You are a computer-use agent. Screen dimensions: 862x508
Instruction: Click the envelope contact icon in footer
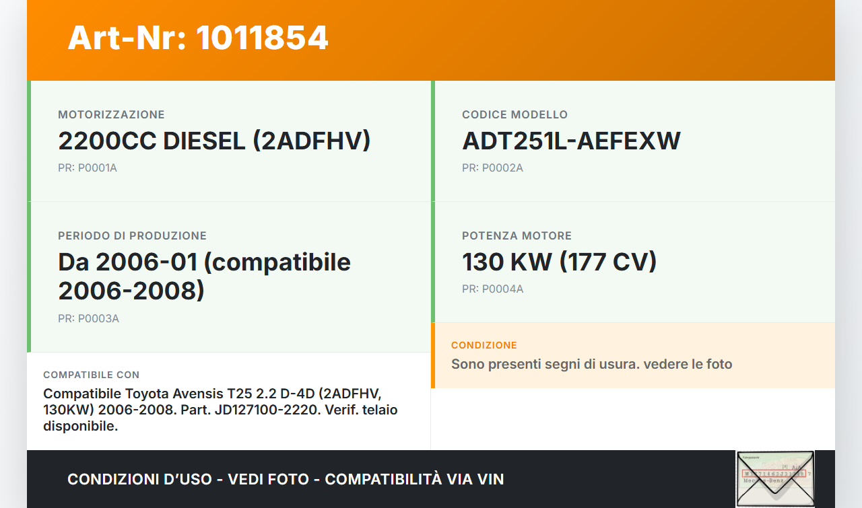775,478
